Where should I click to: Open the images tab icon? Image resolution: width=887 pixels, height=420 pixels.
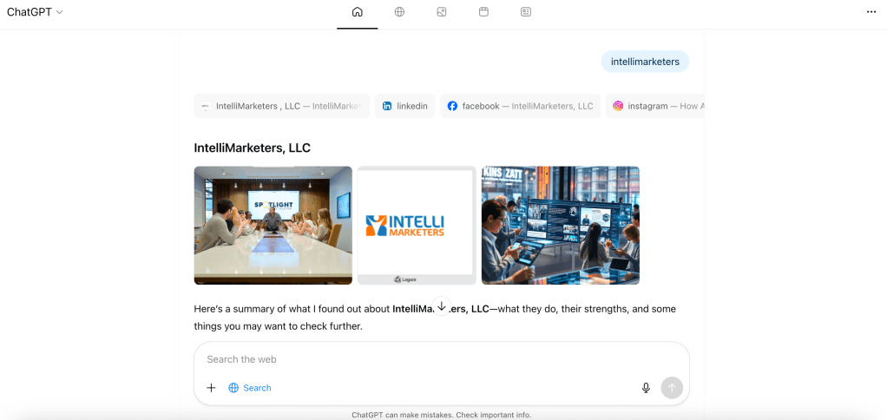click(x=442, y=12)
